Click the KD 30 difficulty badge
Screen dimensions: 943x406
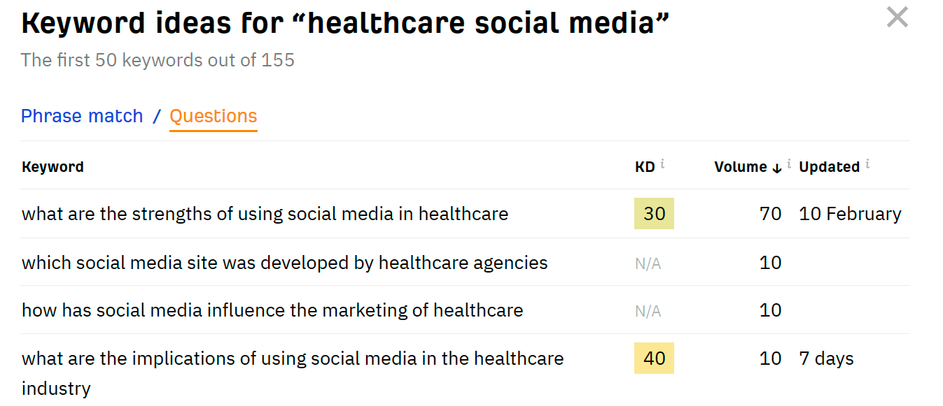click(654, 214)
